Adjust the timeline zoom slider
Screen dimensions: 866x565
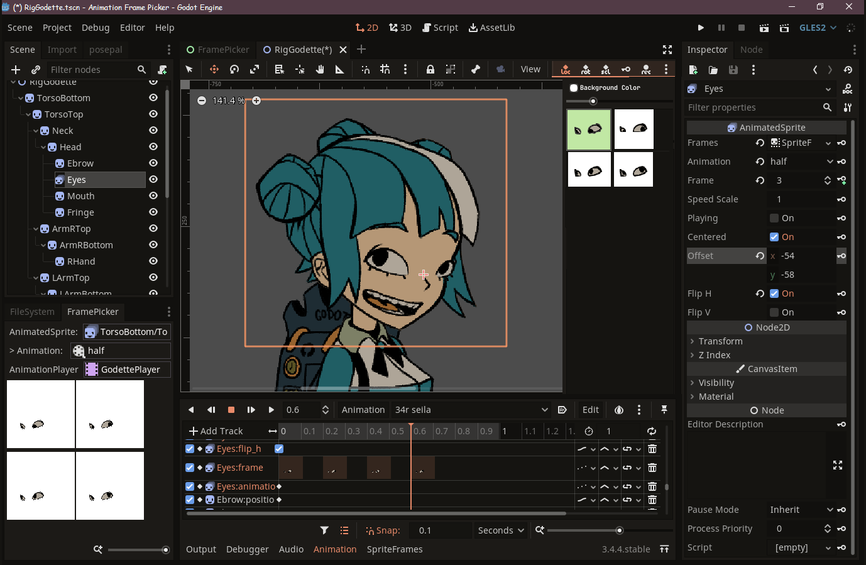[x=619, y=530]
